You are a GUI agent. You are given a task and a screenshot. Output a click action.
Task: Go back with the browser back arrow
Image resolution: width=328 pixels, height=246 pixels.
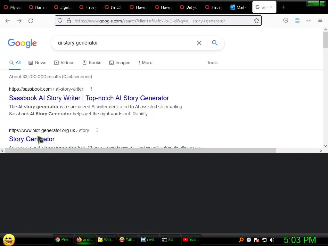8,21
